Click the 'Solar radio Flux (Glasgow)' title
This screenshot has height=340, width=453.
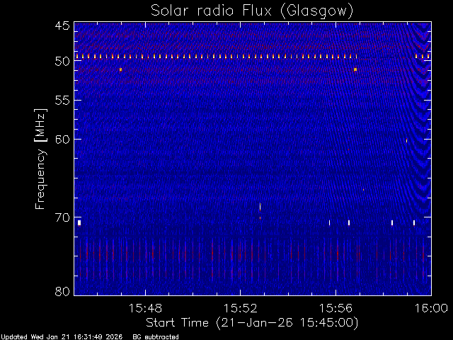[252, 11]
